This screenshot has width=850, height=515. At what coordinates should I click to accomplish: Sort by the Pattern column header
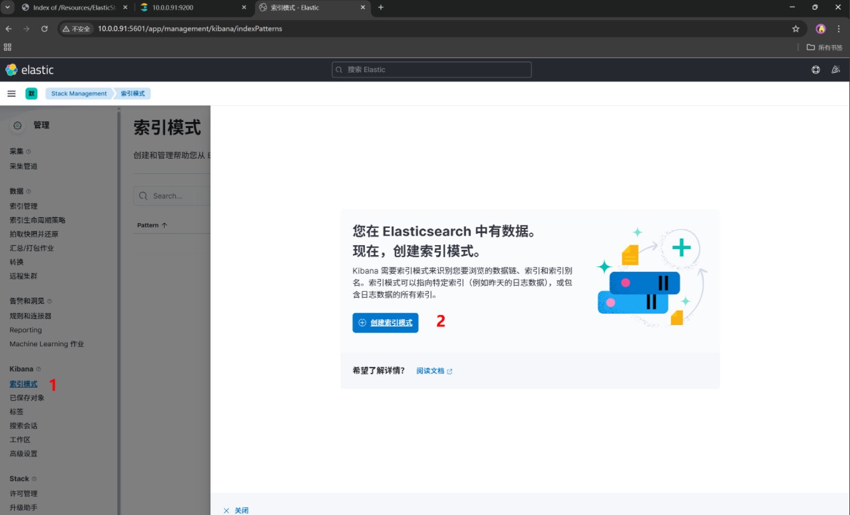point(152,225)
